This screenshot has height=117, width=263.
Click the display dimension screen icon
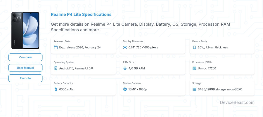125,47
